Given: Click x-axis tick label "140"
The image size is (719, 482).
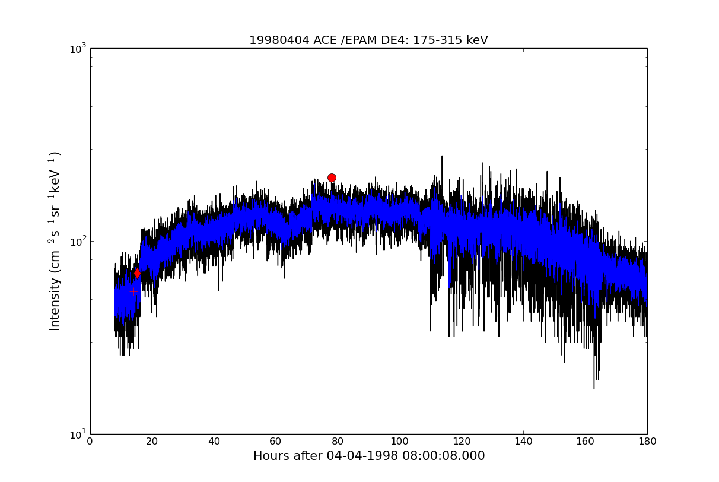Looking at the screenshot, I should point(523,441).
